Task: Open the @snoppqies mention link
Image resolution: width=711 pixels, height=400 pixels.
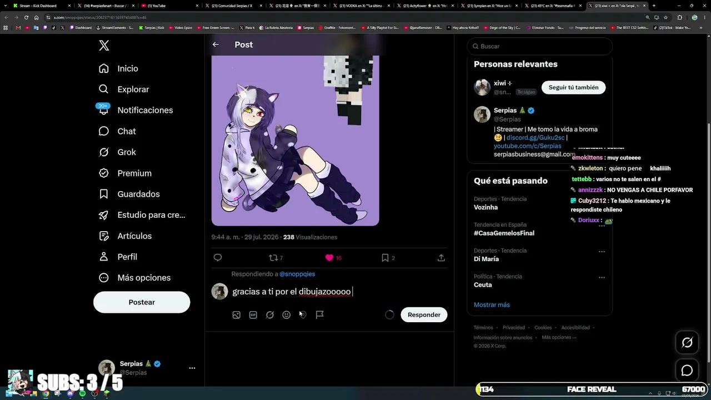Action: click(297, 274)
